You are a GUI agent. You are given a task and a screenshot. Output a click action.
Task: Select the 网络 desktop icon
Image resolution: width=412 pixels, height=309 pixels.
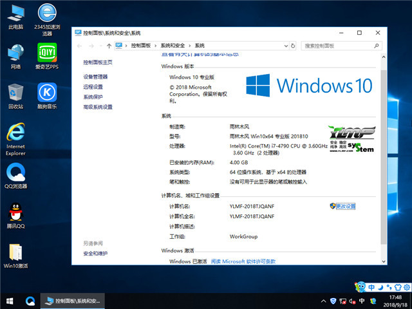15,57
